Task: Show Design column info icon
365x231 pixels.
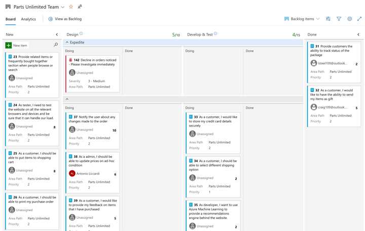Action: [81, 34]
